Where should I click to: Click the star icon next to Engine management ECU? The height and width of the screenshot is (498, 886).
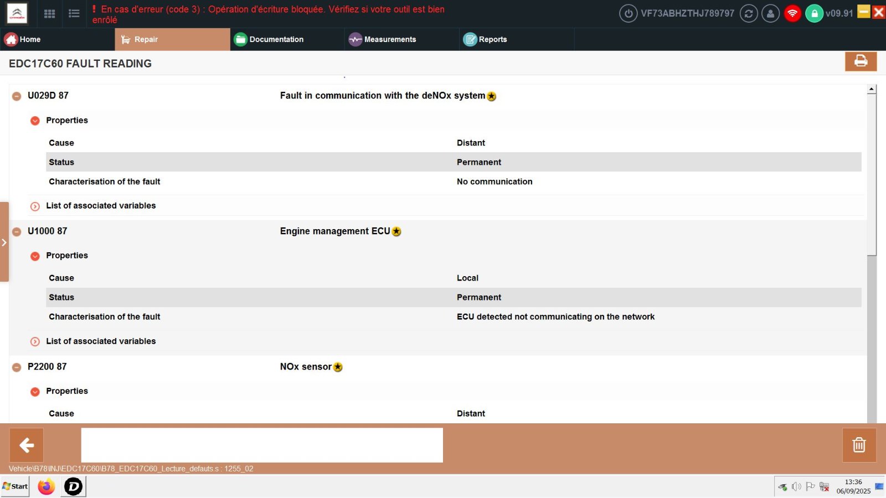[396, 232]
